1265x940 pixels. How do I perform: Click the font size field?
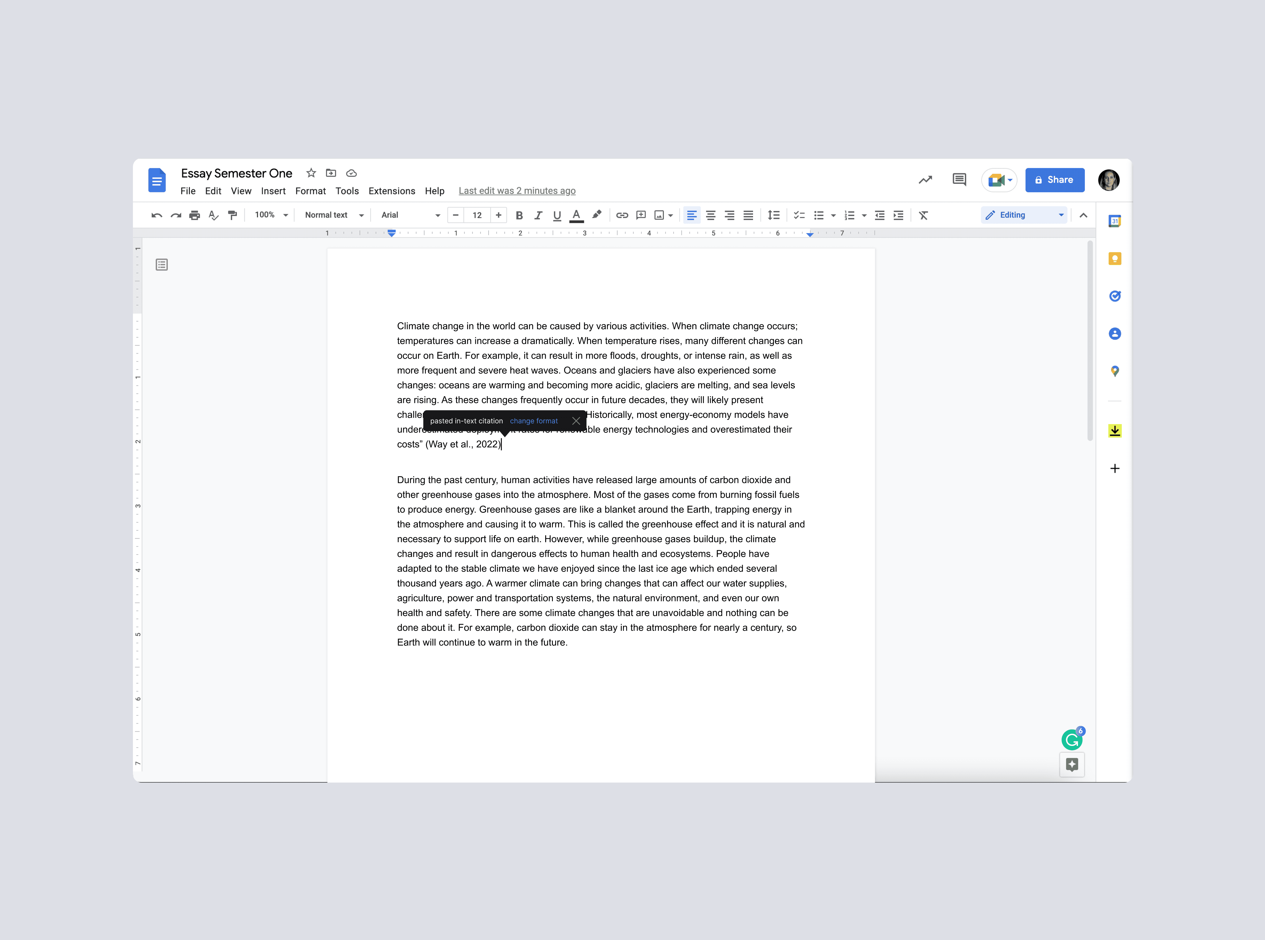tap(477, 215)
